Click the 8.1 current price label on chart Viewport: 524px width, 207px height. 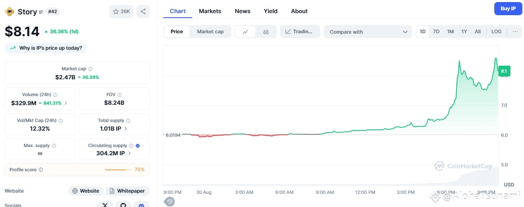pyautogui.click(x=504, y=71)
